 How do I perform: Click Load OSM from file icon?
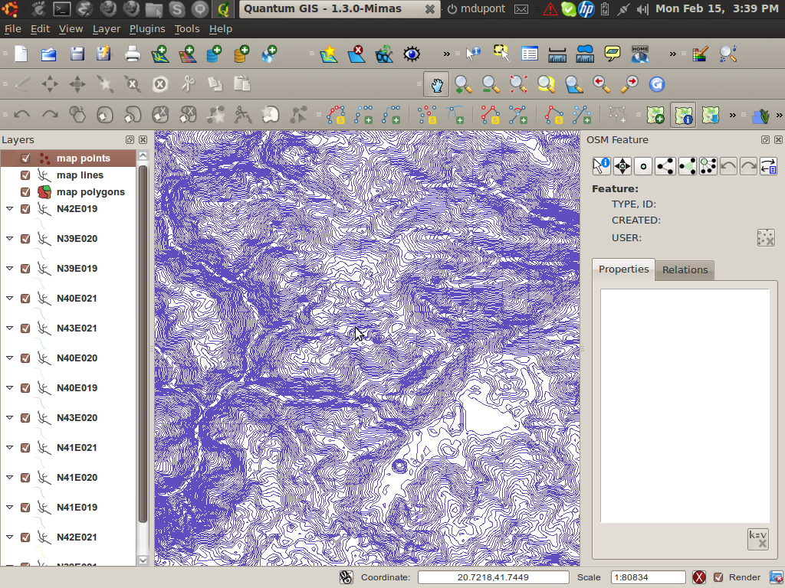coord(655,115)
